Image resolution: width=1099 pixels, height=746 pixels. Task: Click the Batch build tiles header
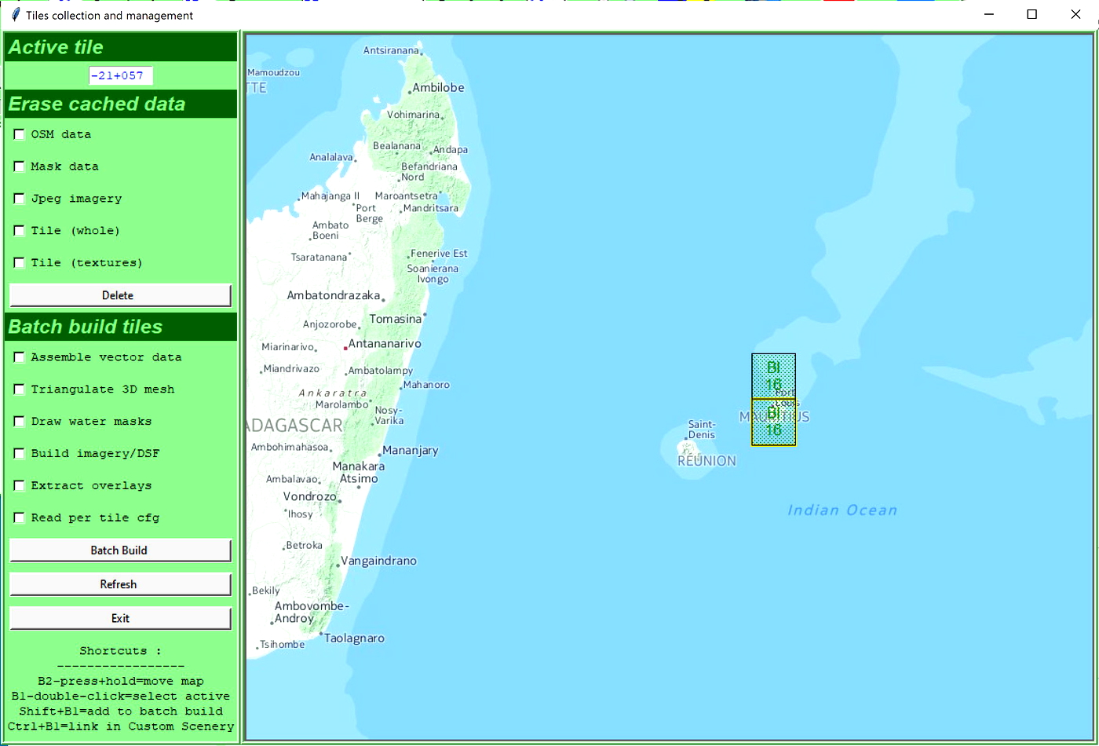[x=121, y=327]
